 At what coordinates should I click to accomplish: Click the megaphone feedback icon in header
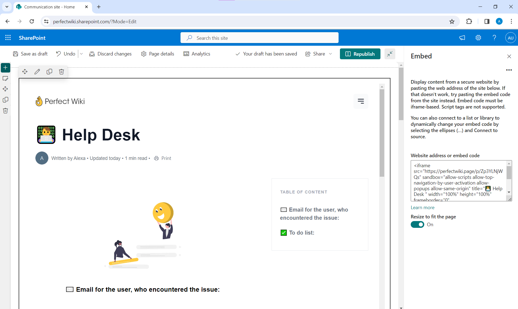[x=462, y=38]
